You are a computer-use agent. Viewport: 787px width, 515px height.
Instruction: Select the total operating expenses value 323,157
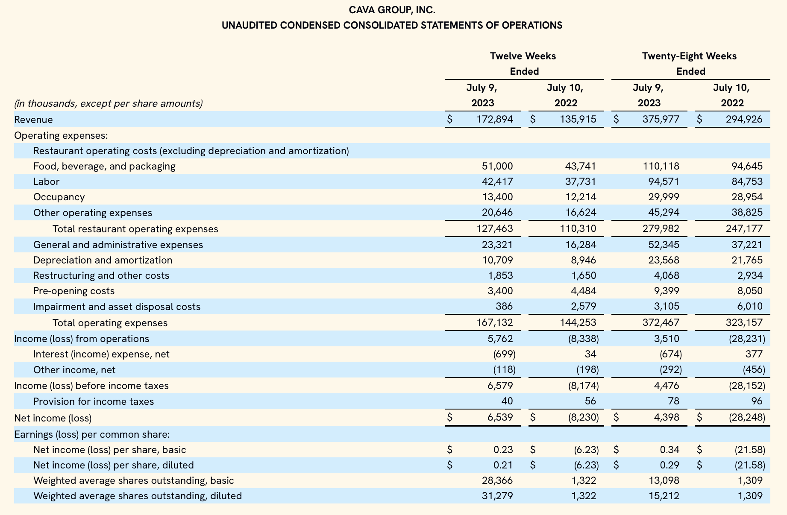744,322
